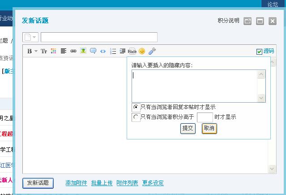Open the text color palette

tap(54, 51)
